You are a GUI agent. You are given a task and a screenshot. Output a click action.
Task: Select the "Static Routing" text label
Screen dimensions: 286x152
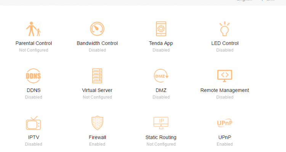coord(161,138)
